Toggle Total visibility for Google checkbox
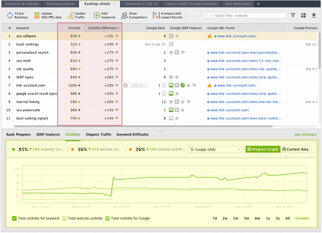Viewport: 322px width, 233px height. [x=107, y=219]
